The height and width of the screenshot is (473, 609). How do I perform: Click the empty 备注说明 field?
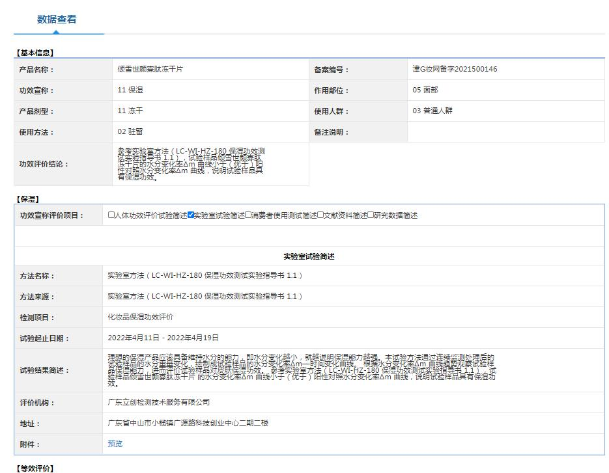click(x=505, y=131)
